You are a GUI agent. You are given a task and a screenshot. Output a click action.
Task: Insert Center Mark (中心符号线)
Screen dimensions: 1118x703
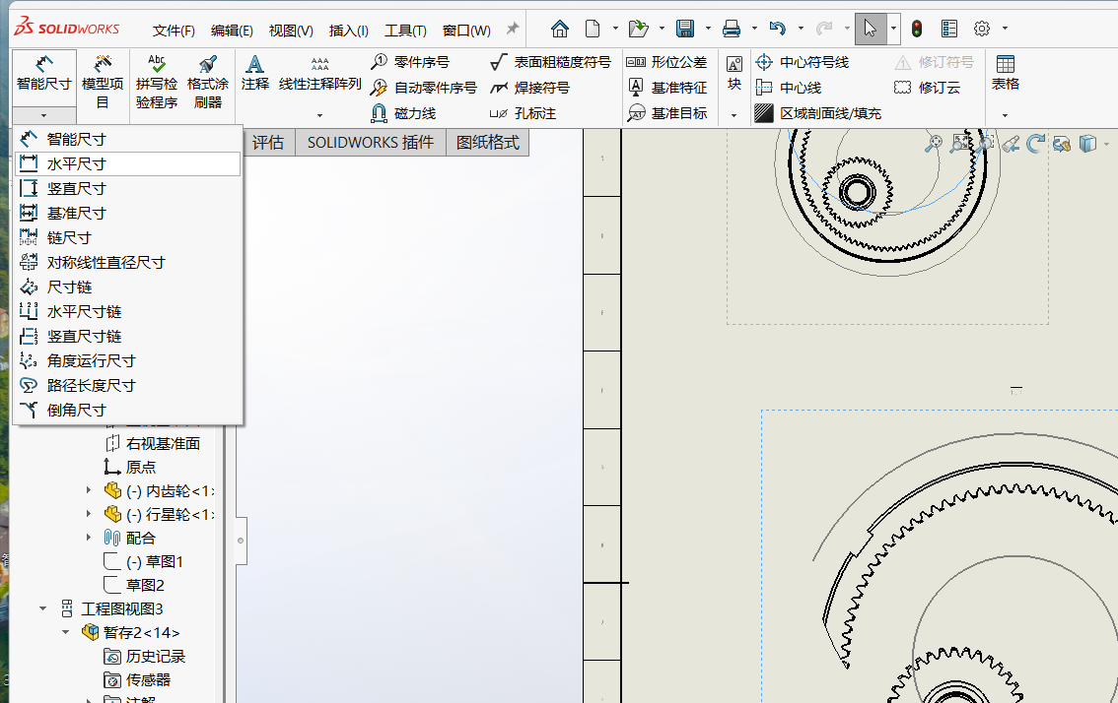pos(803,62)
